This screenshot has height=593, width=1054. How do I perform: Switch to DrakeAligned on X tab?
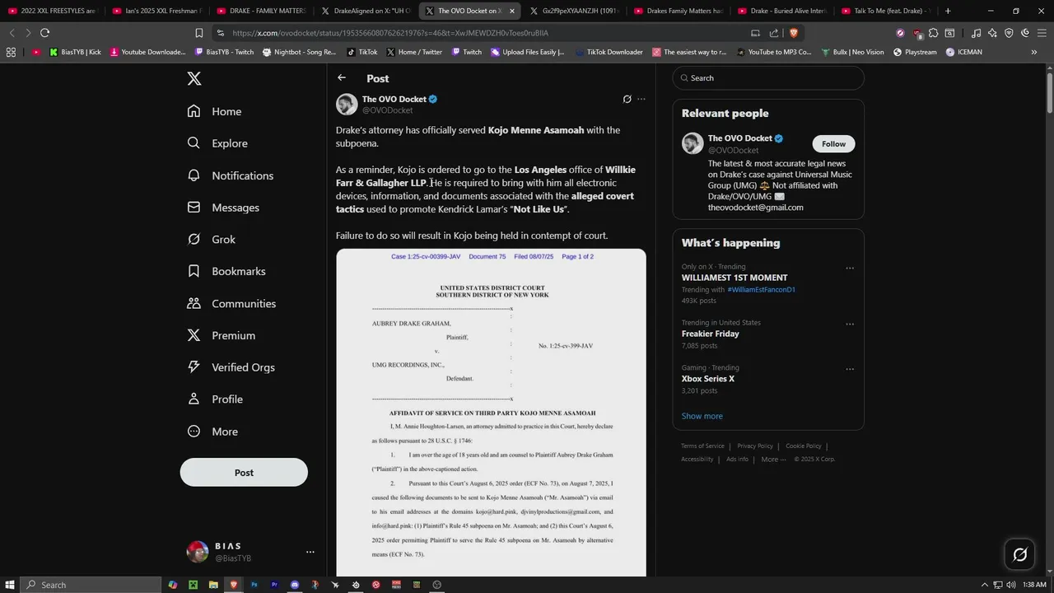coord(366,11)
